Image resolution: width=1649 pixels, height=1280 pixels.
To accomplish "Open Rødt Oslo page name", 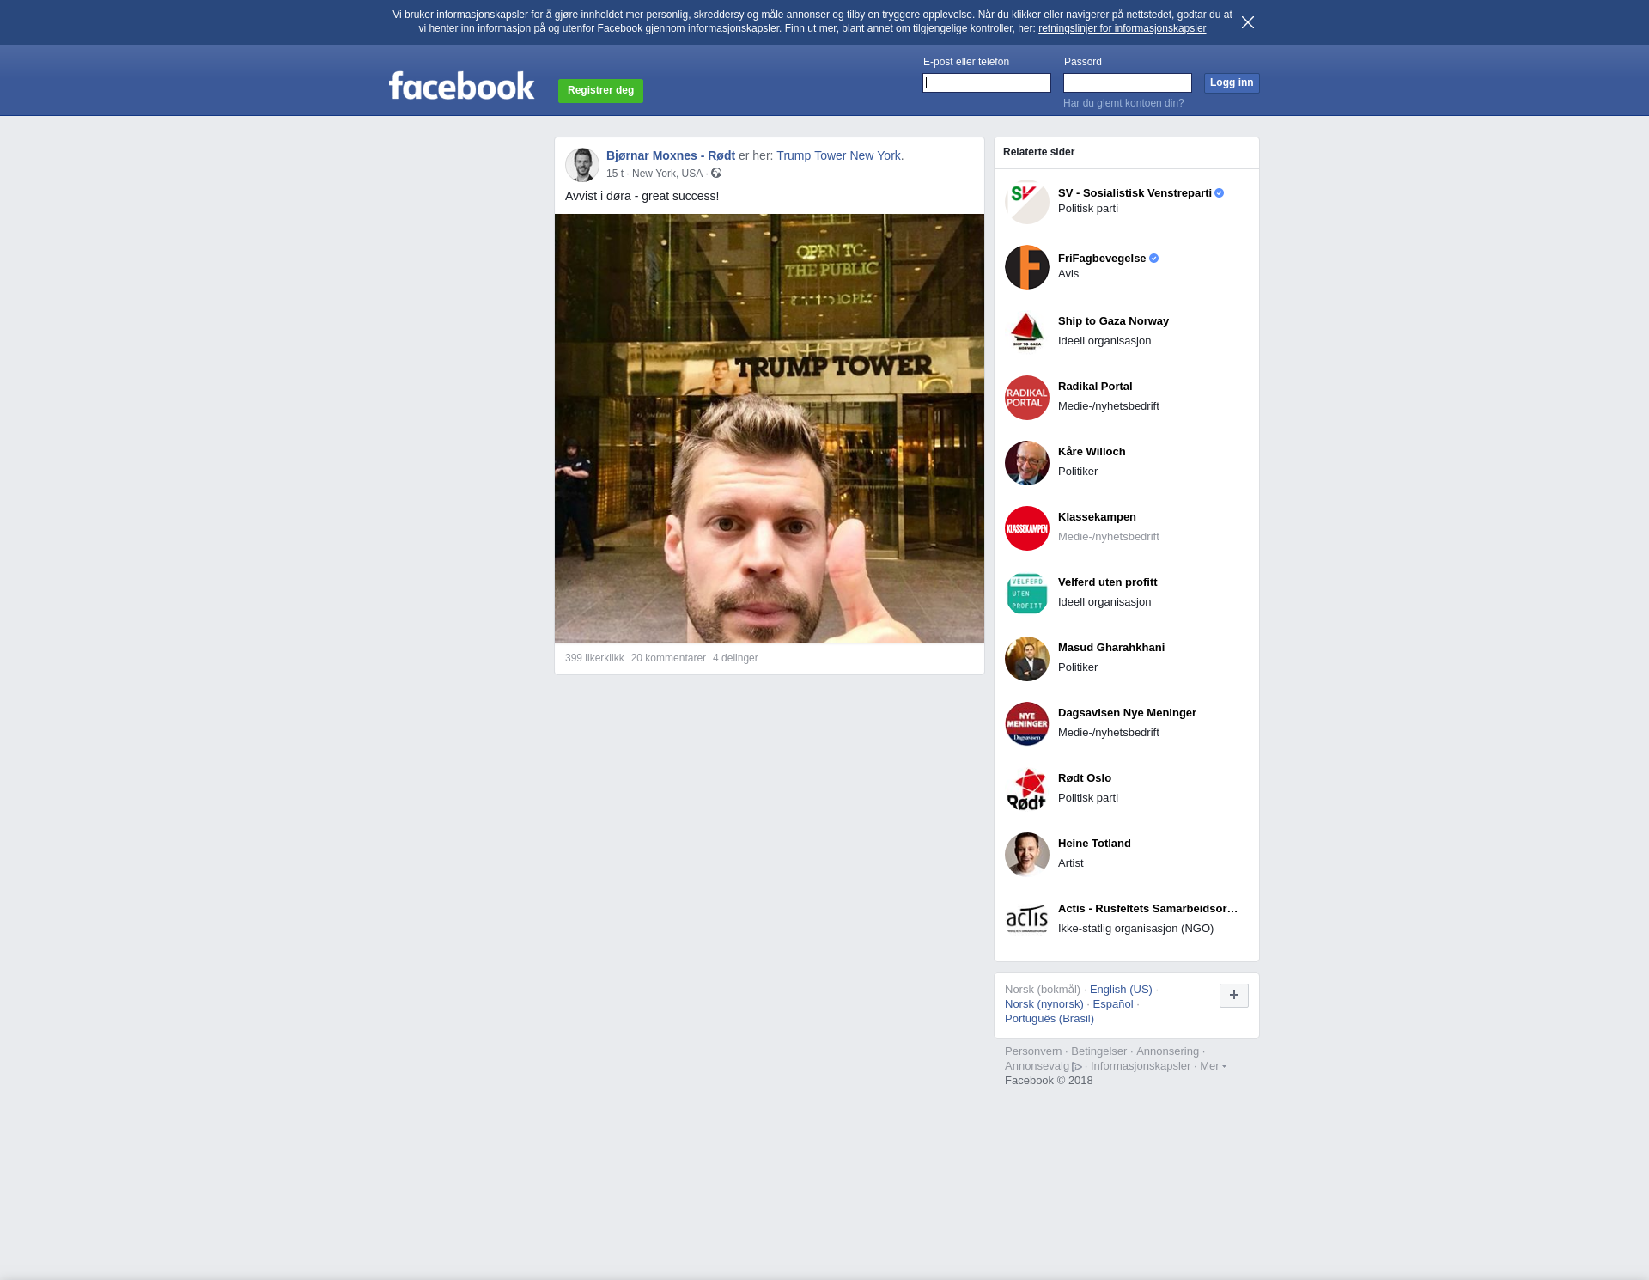I will point(1085,778).
